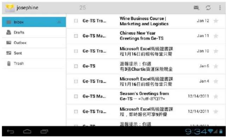Refresh the inbox with the sync icon

(x=208, y=8)
